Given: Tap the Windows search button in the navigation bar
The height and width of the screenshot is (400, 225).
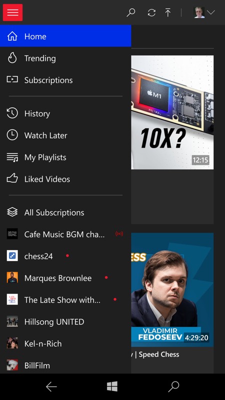Looking at the screenshot, I should [x=173, y=386].
